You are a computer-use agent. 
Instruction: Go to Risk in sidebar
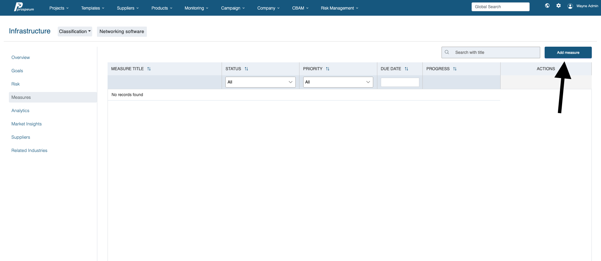(15, 84)
